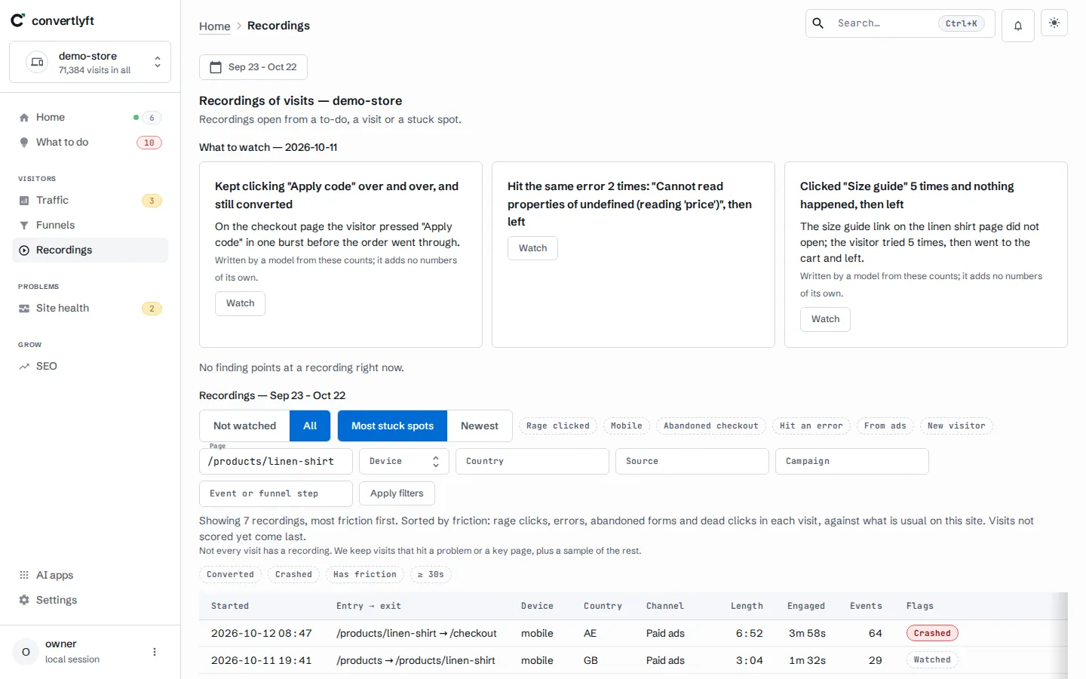The width and height of the screenshot is (1086, 679).
Task: Click the Country filter field
Action: pyautogui.click(x=532, y=462)
